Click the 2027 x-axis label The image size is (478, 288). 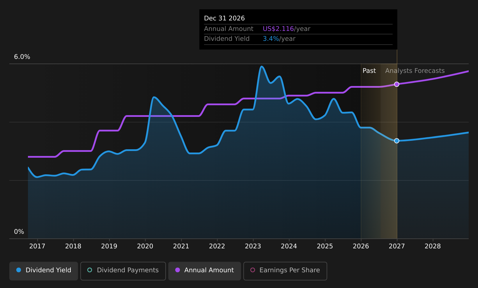point(397,246)
